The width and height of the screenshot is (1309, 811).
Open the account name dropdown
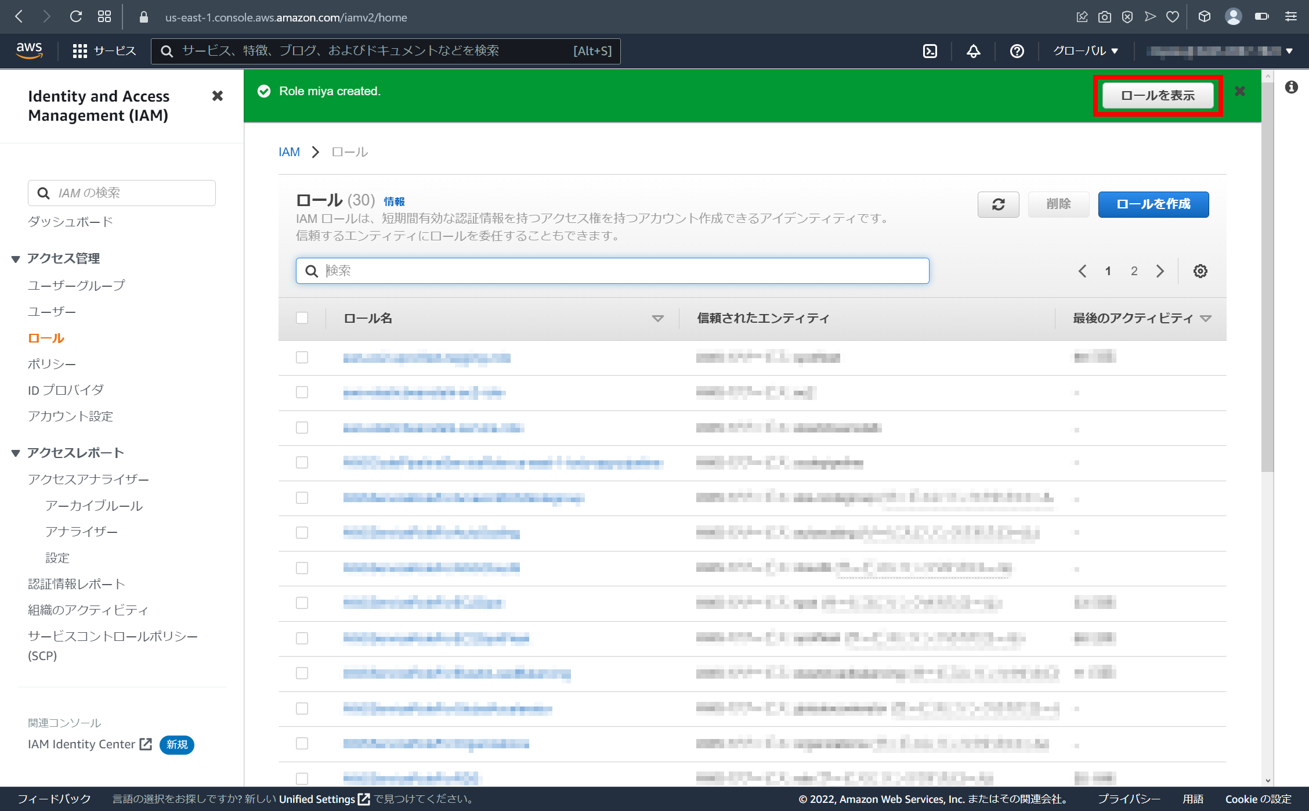(x=1220, y=51)
